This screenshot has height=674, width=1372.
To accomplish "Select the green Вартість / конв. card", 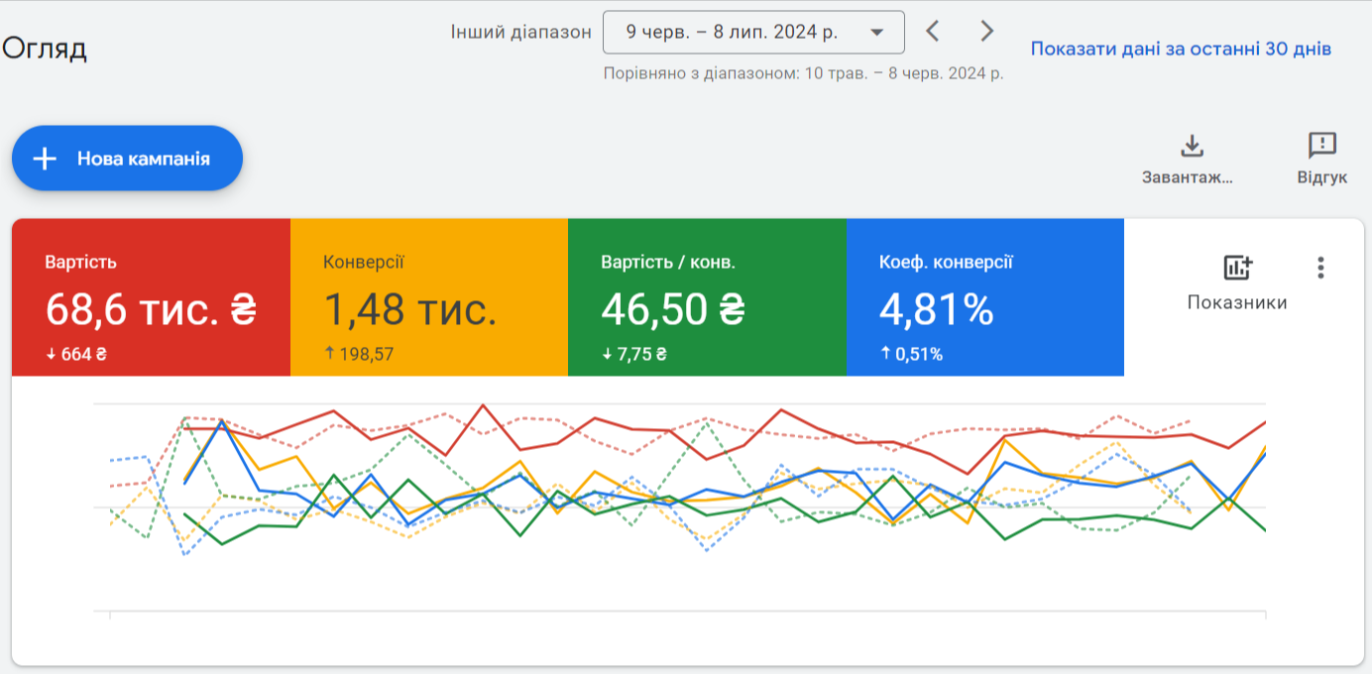I will click(706, 297).
